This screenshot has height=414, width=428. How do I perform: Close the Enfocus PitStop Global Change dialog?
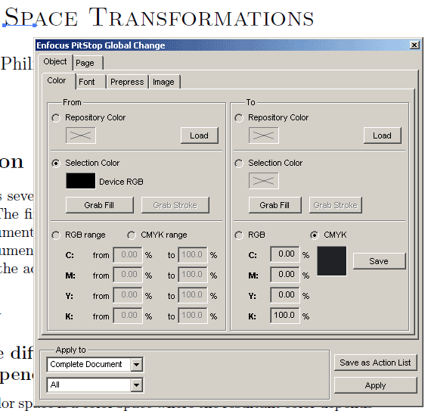pos(414,45)
